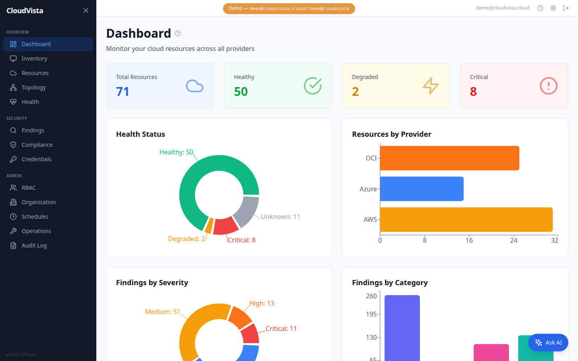Viewport: 578px width, 361px height.
Task: Manage Credentials using the key icon
Action: (14, 159)
